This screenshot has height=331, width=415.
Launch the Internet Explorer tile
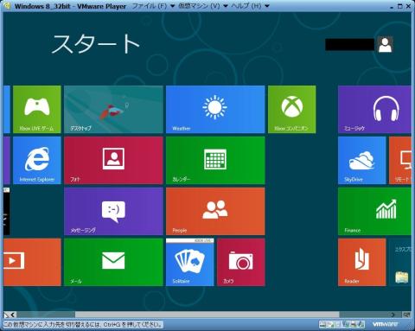37,161
